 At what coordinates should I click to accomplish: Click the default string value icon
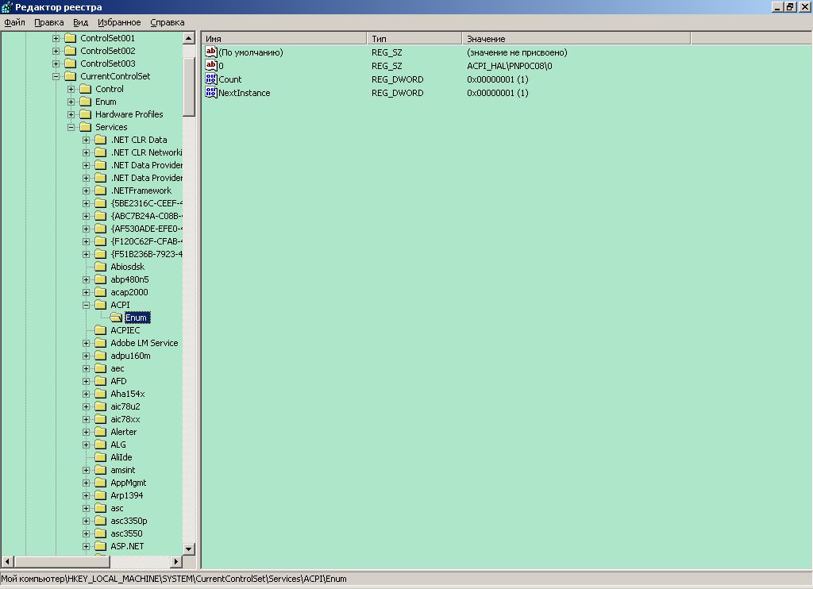pos(211,52)
